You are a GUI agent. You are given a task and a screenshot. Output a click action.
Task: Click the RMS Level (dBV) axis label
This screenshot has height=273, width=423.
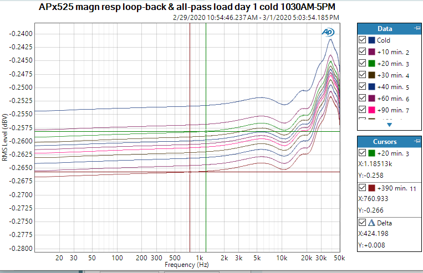[4, 137]
